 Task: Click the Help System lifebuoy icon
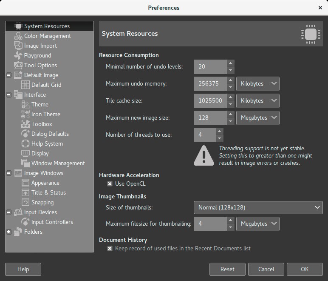(25, 144)
